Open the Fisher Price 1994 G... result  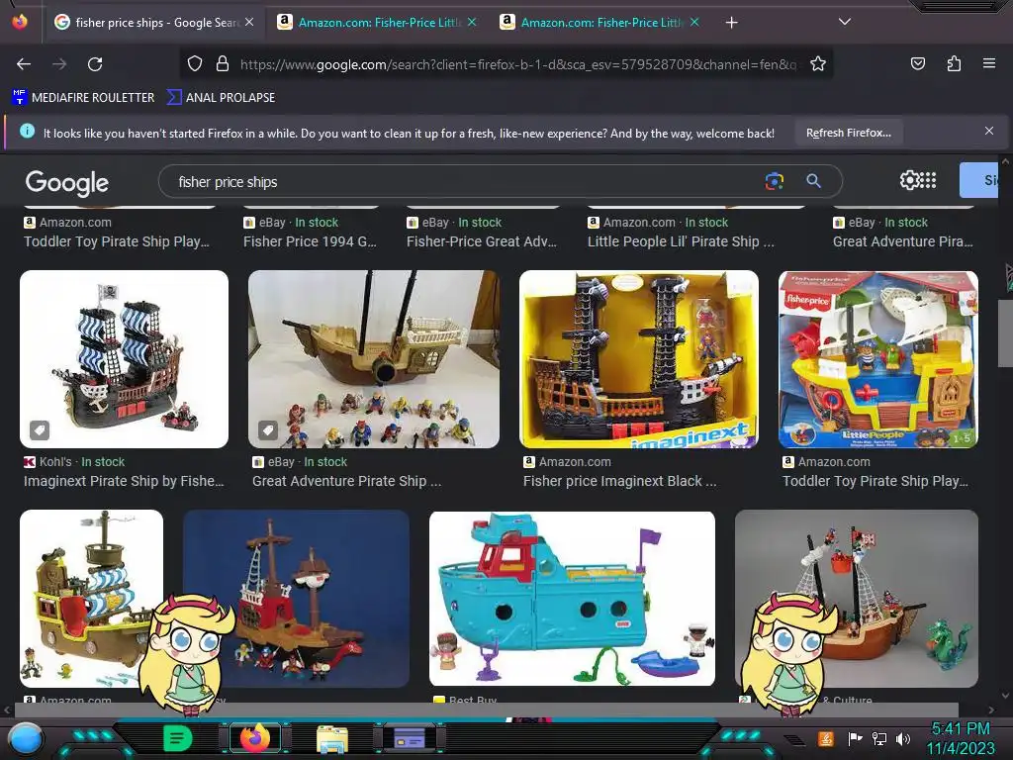[310, 241]
